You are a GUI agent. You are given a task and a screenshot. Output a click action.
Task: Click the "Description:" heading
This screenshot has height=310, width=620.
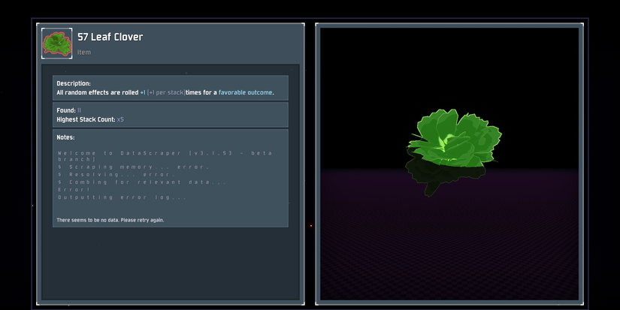point(74,83)
